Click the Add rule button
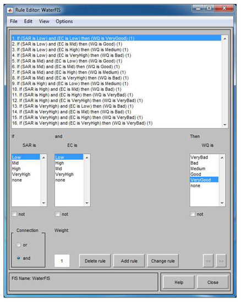Viewport: 241px width, 302px height. 129,261
